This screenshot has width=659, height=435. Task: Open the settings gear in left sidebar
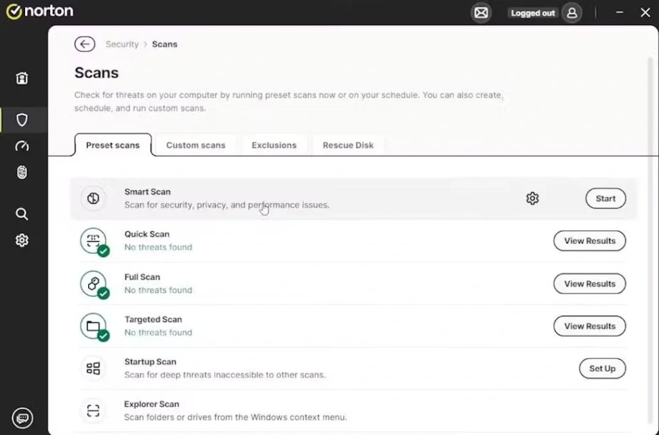(22, 240)
